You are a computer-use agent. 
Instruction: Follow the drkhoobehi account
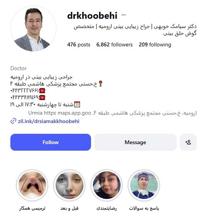[50, 142]
